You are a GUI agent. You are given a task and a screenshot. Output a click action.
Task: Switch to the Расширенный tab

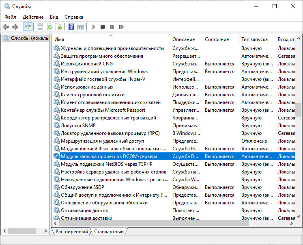coord(72,232)
